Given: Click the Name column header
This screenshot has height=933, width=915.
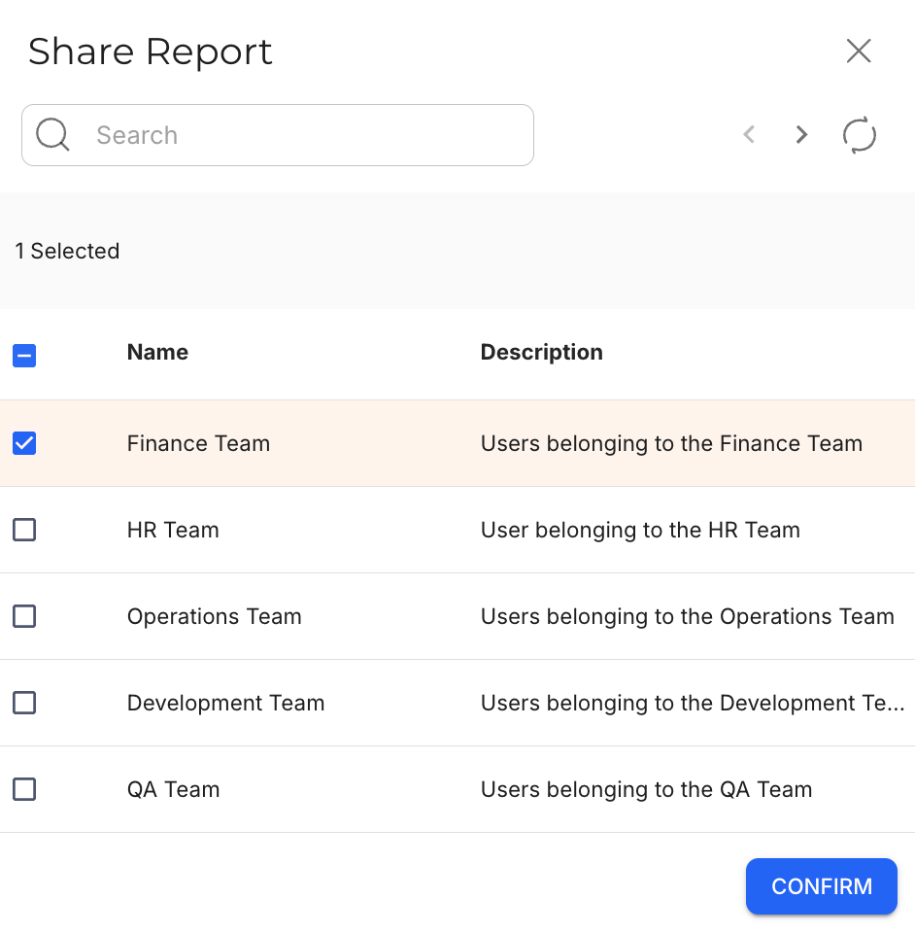Looking at the screenshot, I should click(x=157, y=352).
